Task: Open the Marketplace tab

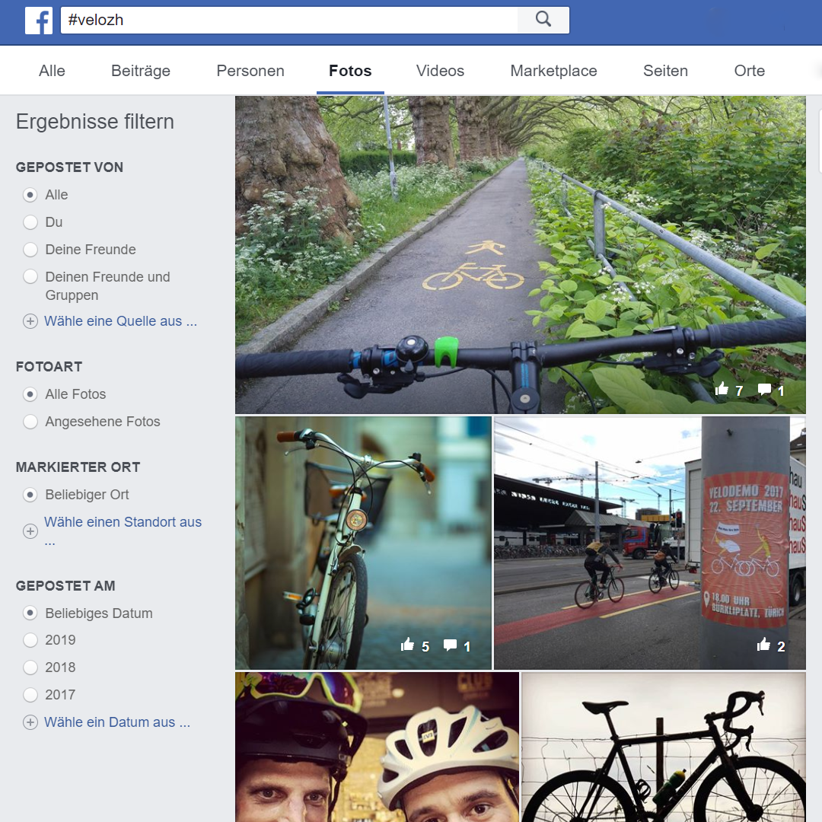Action: click(x=553, y=71)
